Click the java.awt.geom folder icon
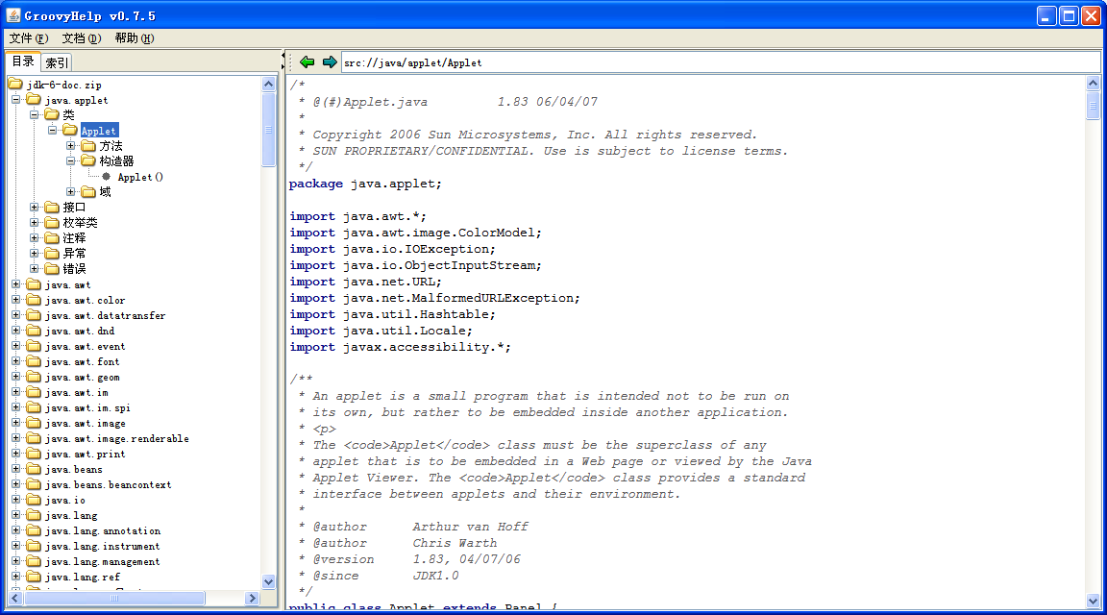This screenshot has width=1107, height=615. click(x=34, y=377)
